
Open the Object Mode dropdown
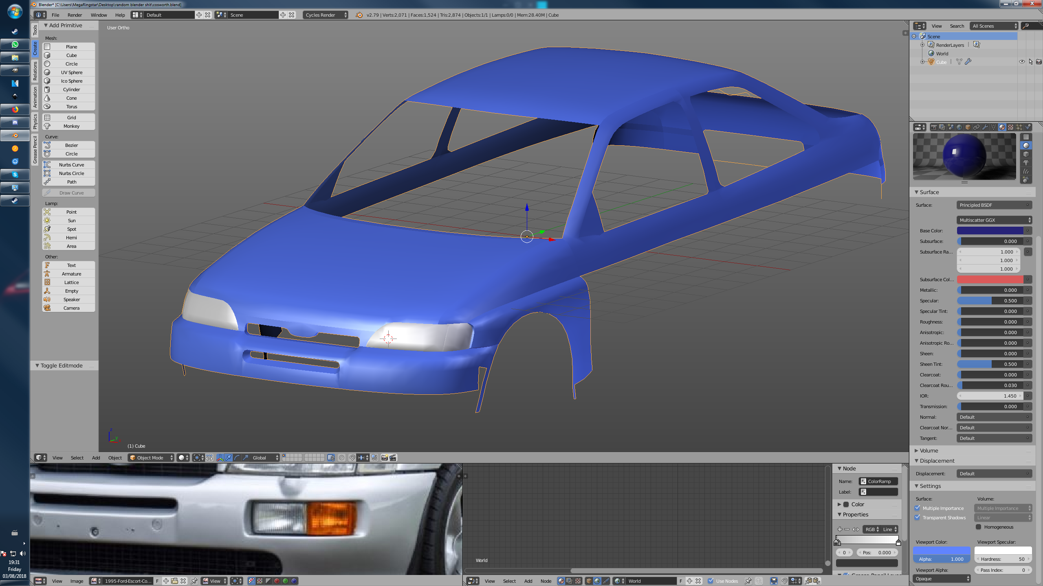151,458
